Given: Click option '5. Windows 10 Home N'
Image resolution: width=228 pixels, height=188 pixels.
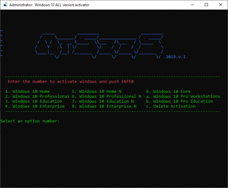Looking at the screenshot, I should [x=97, y=91].
